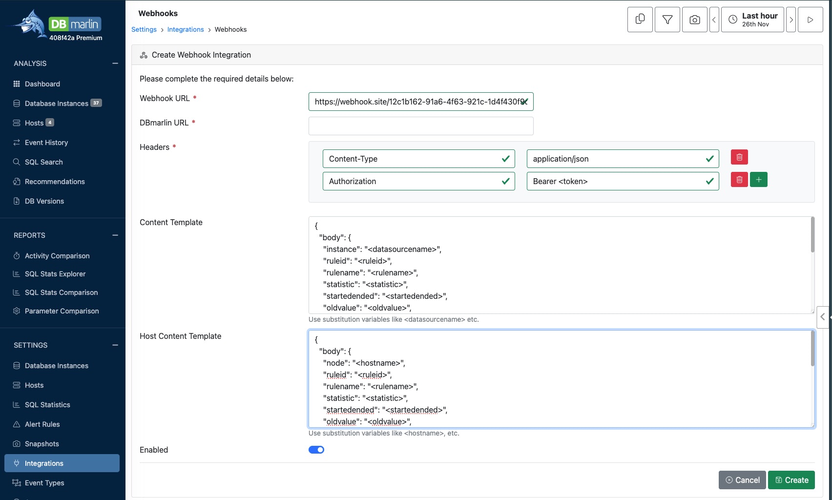The height and width of the screenshot is (500, 832).
Task: Select Alert Rules in the sidebar
Action: pos(42,424)
